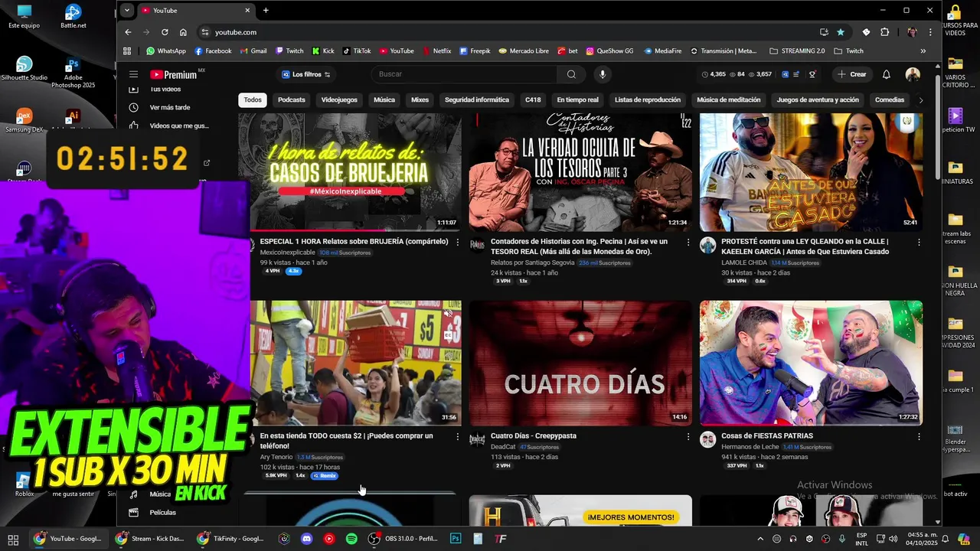Click the trophy icon in extension stats bar
Viewport: 980px width, 551px height.
(812, 74)
